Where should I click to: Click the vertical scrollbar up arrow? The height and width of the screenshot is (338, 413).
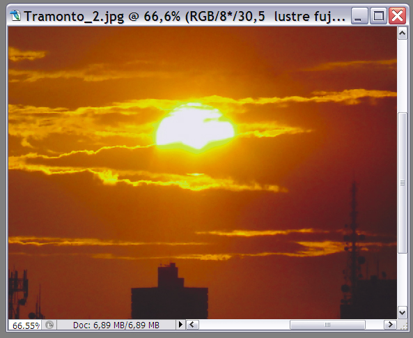402,33
